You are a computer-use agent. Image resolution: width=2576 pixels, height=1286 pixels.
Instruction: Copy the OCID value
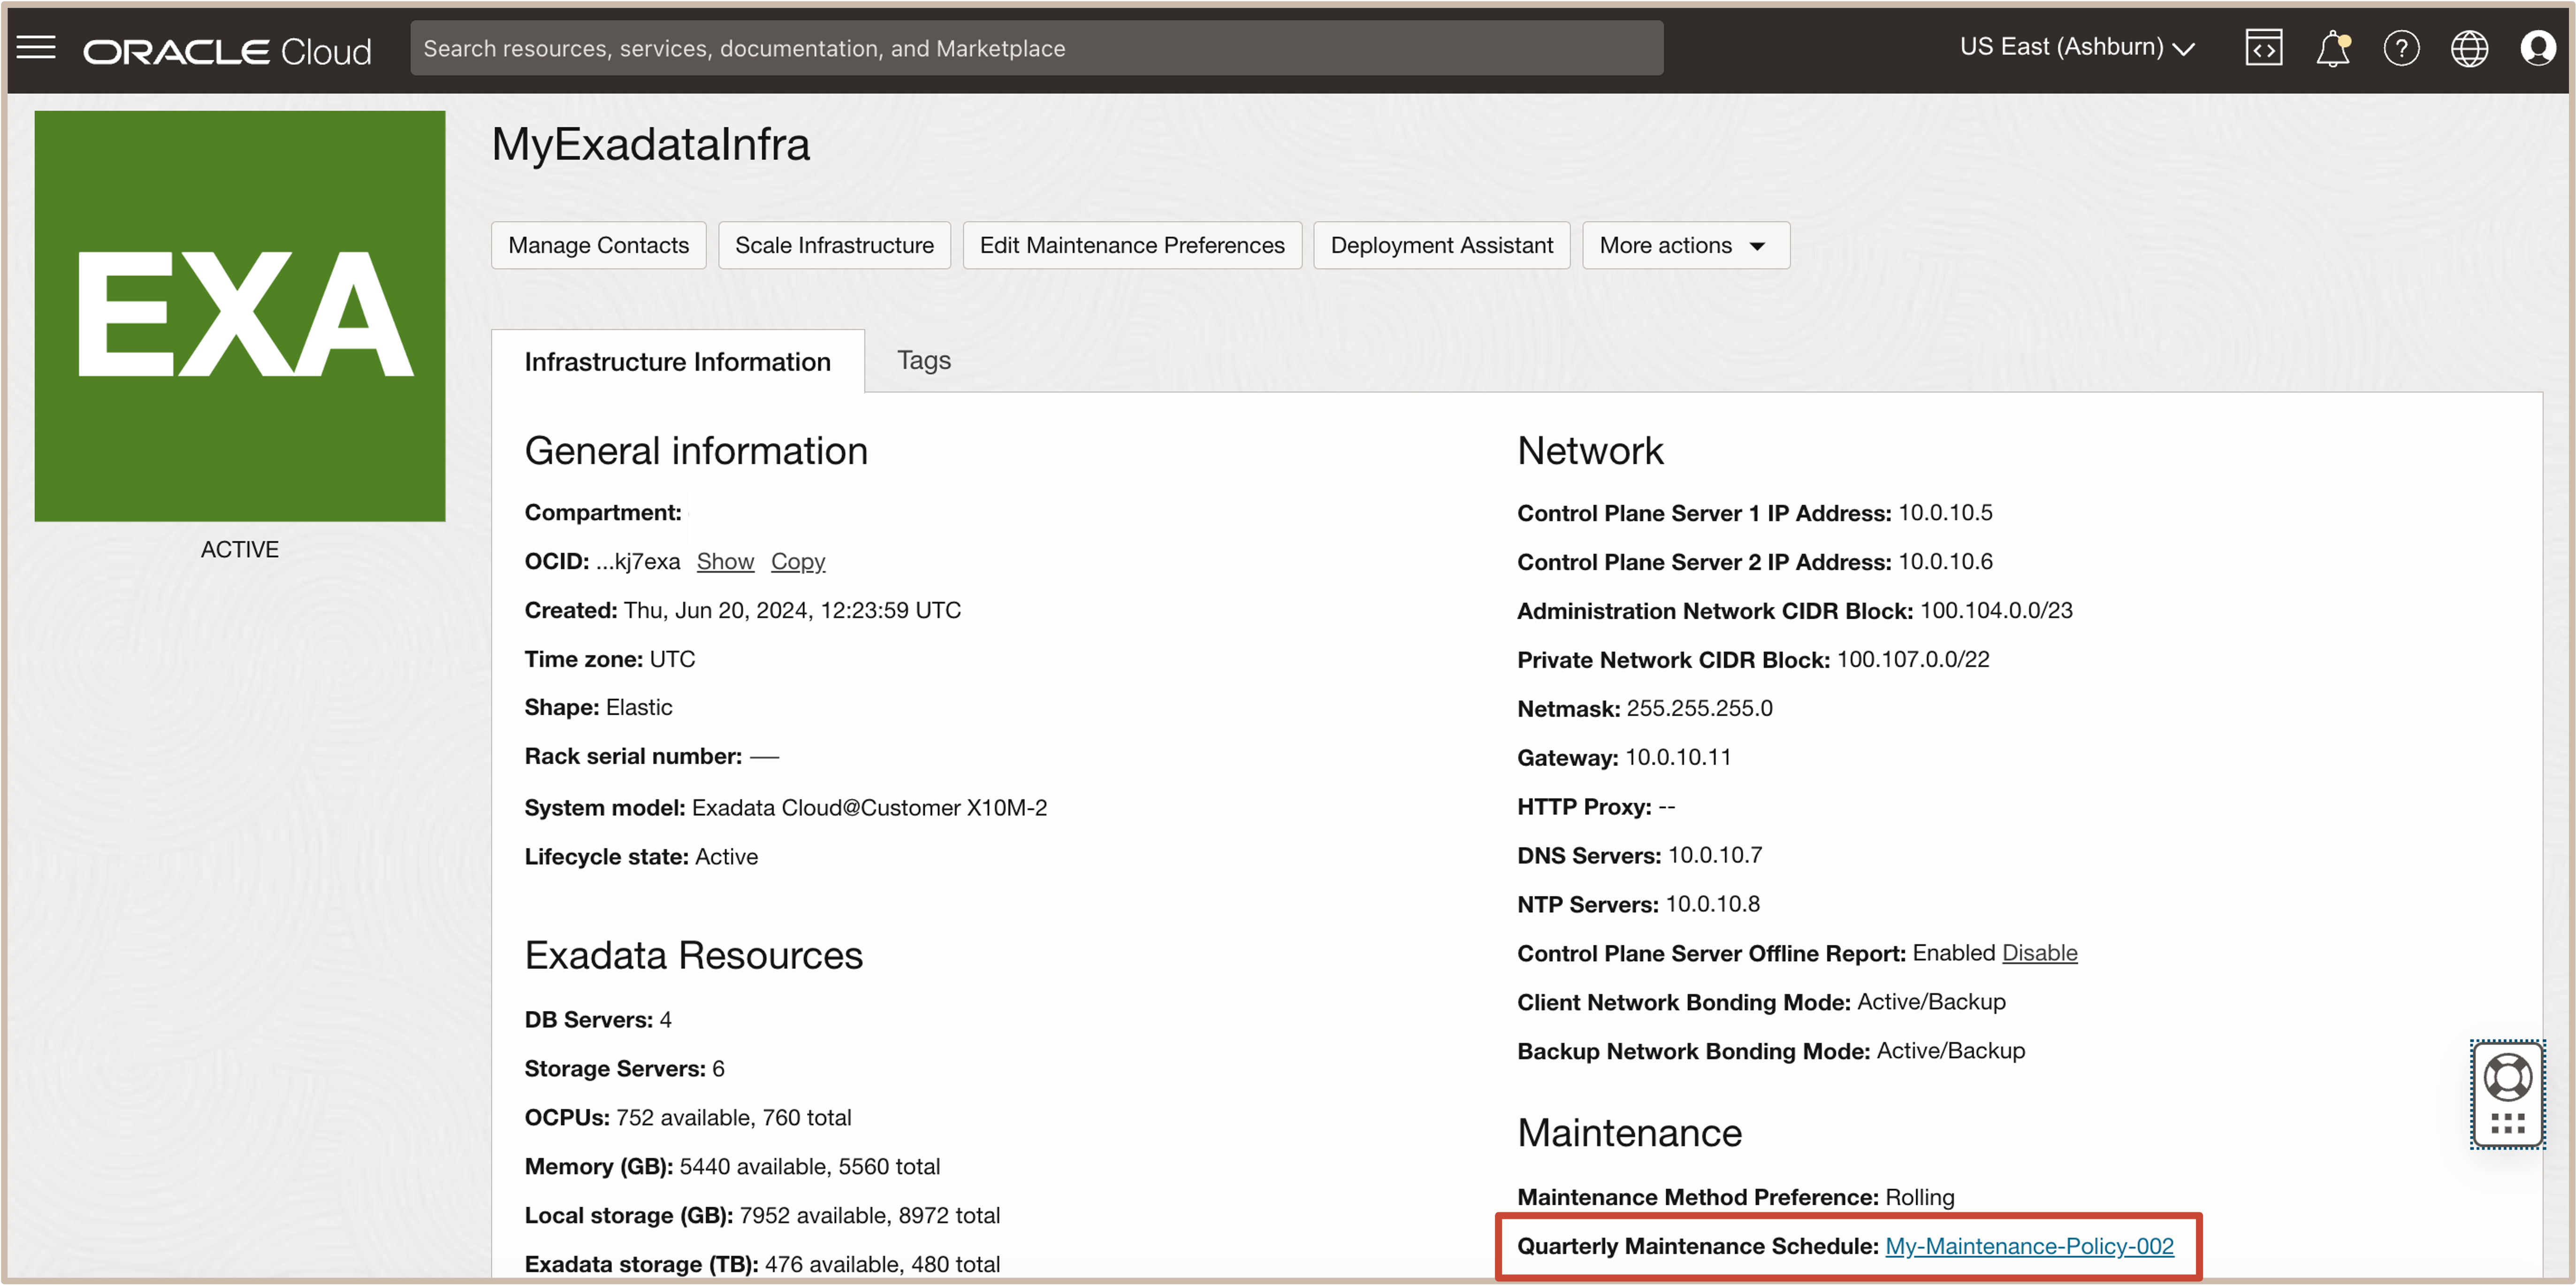tap(797, 561)
